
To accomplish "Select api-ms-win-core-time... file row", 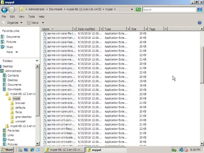I will (x=95, y=107).
